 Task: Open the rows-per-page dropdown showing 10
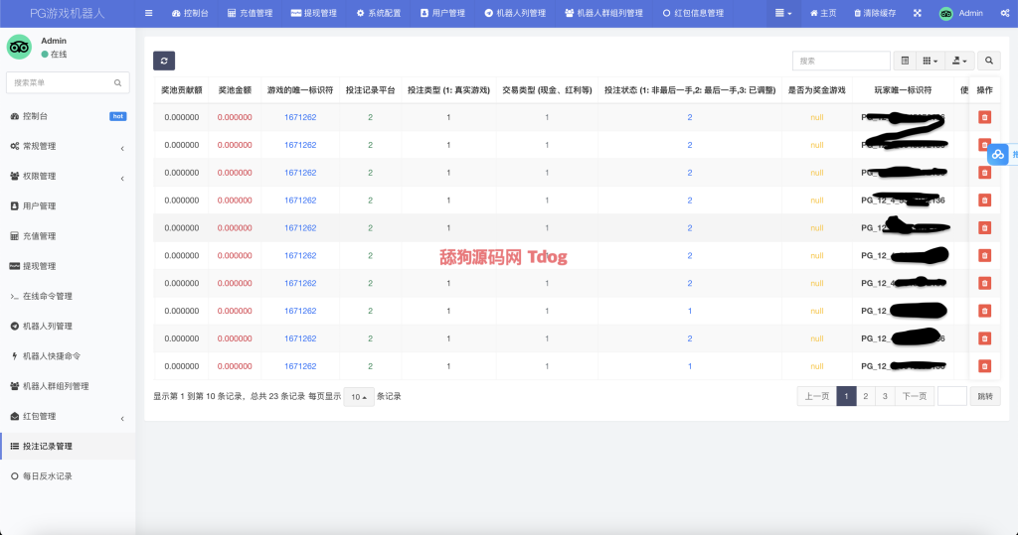pyautogui.click(x=358, y=397)
